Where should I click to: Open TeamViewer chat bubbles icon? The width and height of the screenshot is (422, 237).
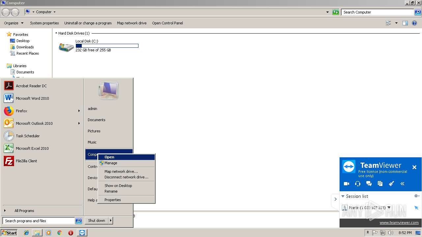(369, 184)
